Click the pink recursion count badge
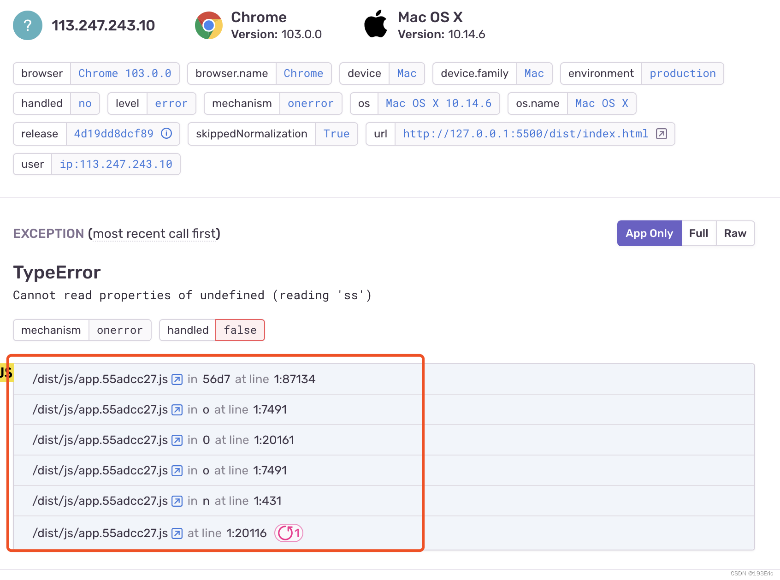Image resolution: width=780 pixels, height=580 pixels. pyautogui.click(x=289, y=533)
